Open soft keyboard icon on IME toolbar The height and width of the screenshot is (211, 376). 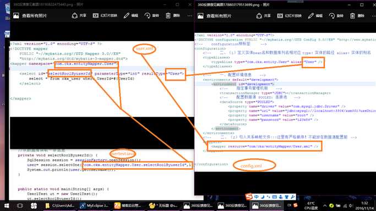tap(275, 197)
